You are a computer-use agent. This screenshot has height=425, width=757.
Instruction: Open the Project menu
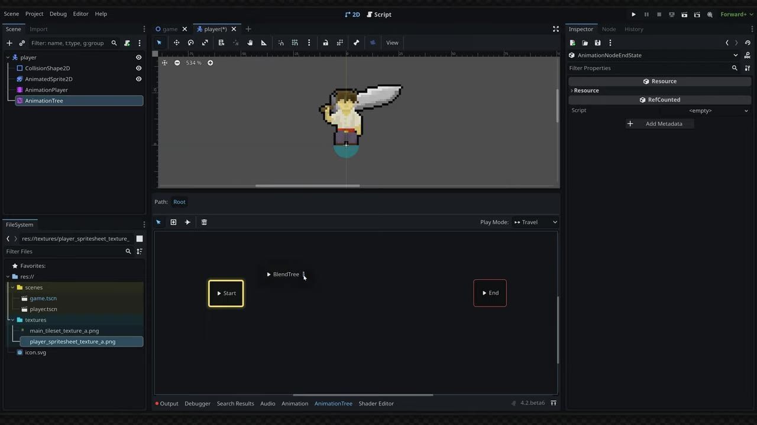[34, 14]
